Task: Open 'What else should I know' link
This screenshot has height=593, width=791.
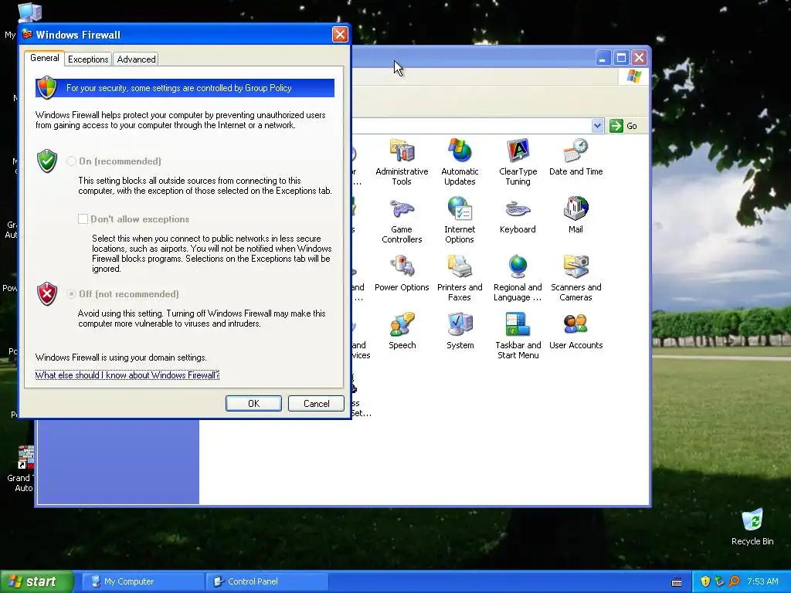Action: pyautogui.click(x=127, y=375)
